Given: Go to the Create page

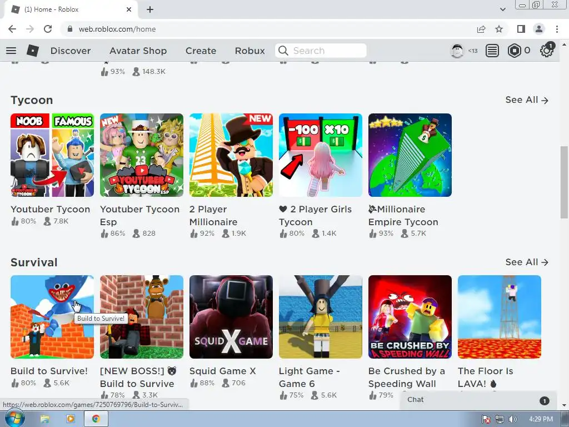Looking at the screenshot, I should click(x=201, y=51).
